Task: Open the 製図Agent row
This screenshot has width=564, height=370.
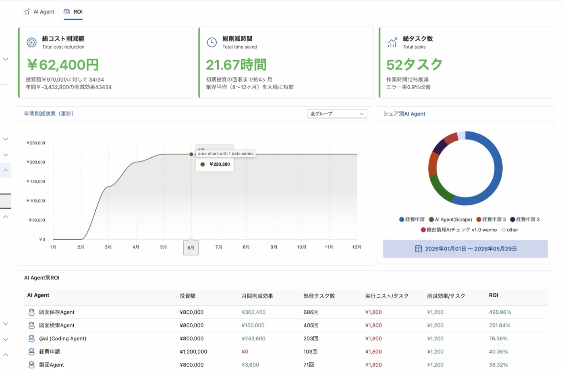Action: click(x=286, y=365)
